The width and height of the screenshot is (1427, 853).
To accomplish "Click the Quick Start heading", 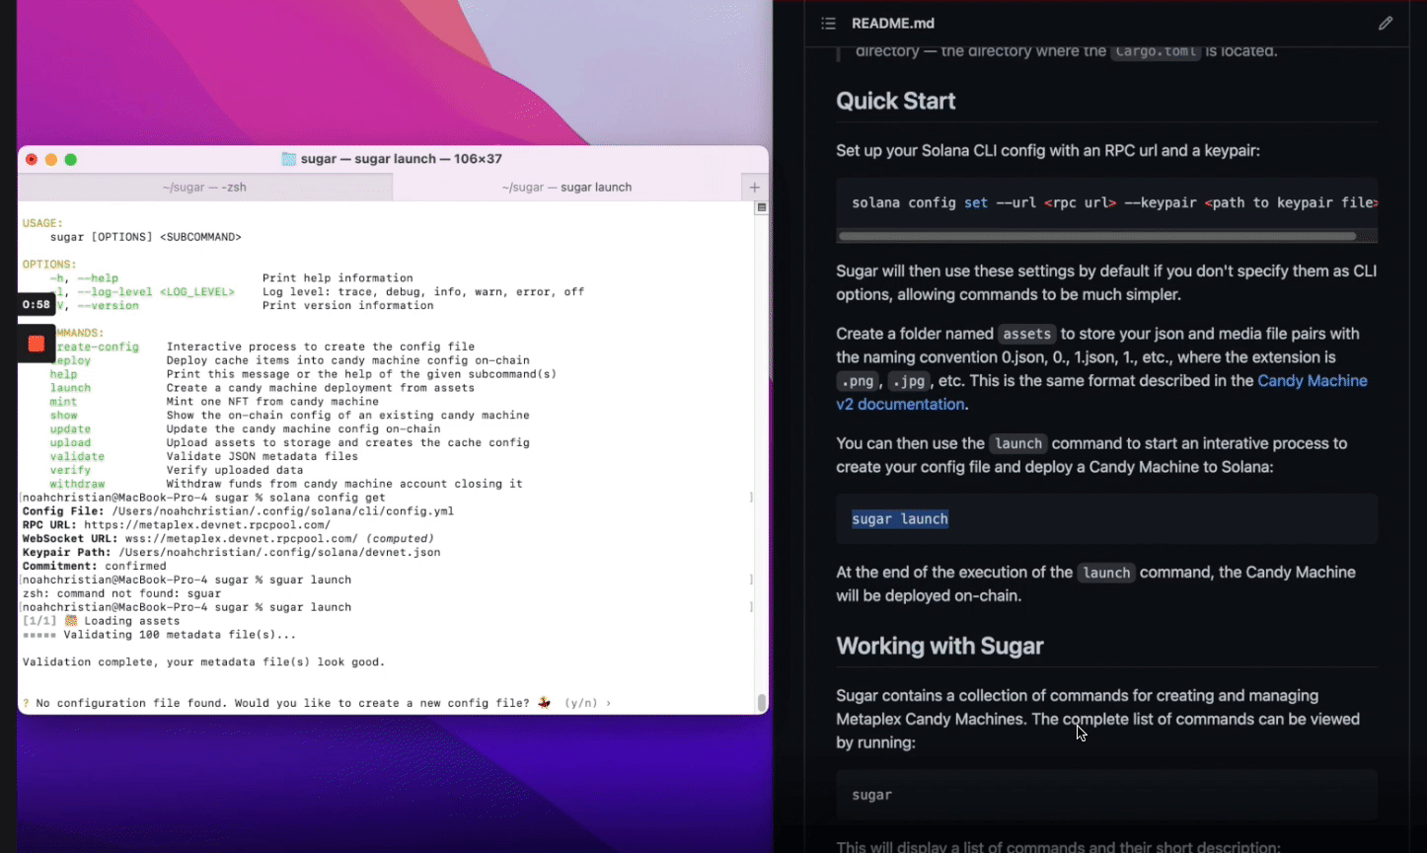I will (x=896, y=101).
